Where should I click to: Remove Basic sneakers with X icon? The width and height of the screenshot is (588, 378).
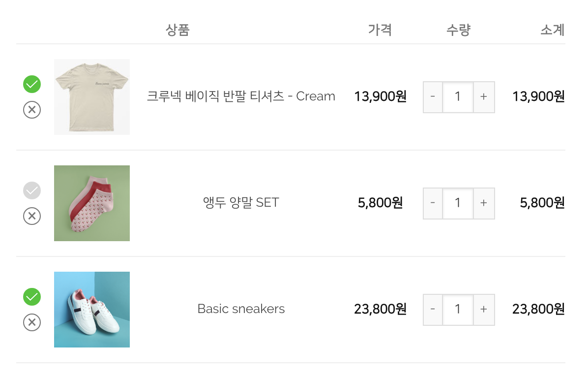[32, 322]
